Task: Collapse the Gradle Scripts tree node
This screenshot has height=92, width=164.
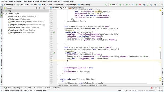Action: coord(4,14)
